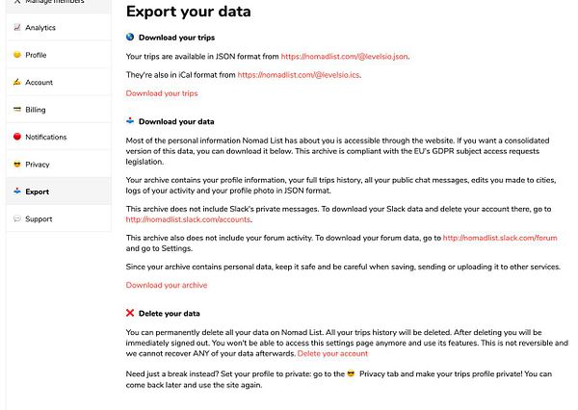Click the Analytics chart icon in sidebar
The image size is (578, 410).
[17, 27]
